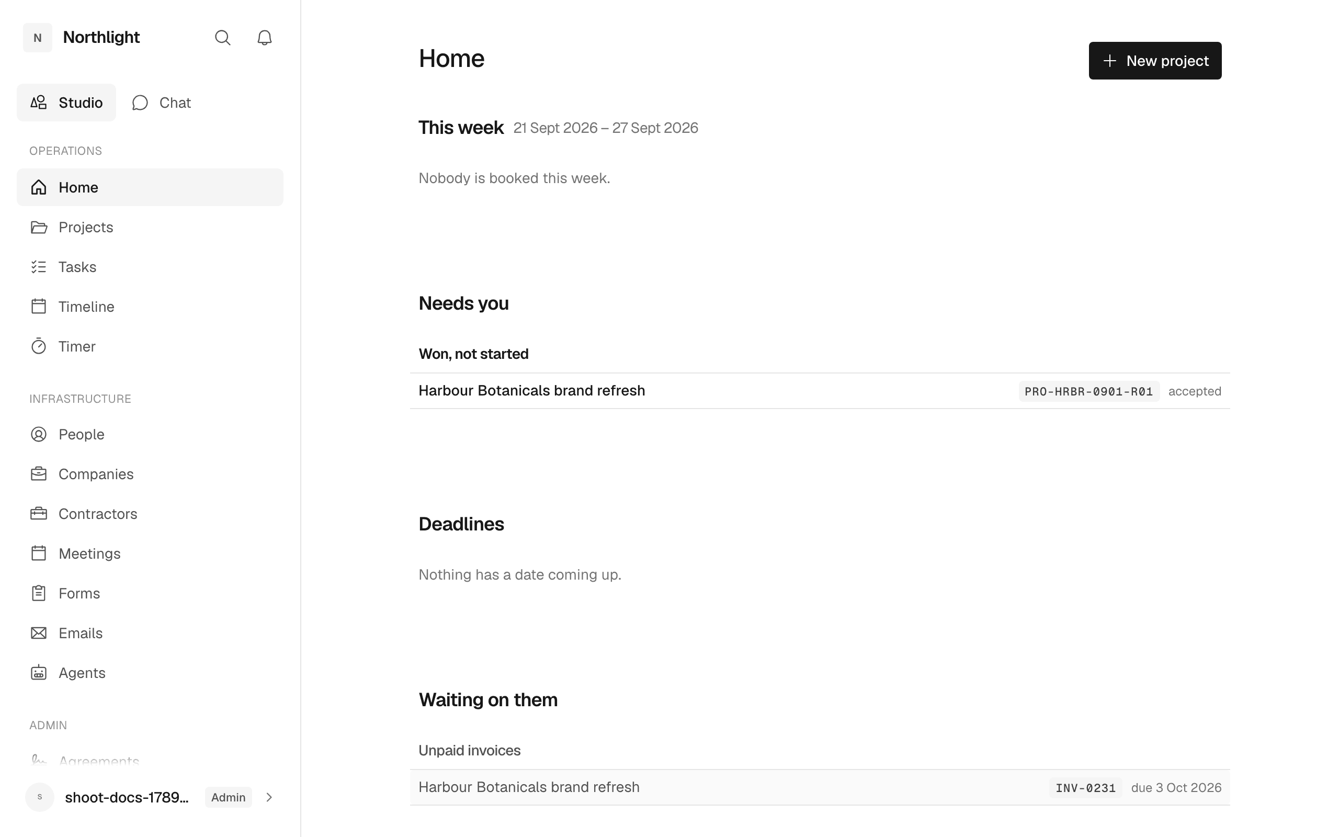
Task: Click the Meetings calendar icon
Action: [39, 553]
